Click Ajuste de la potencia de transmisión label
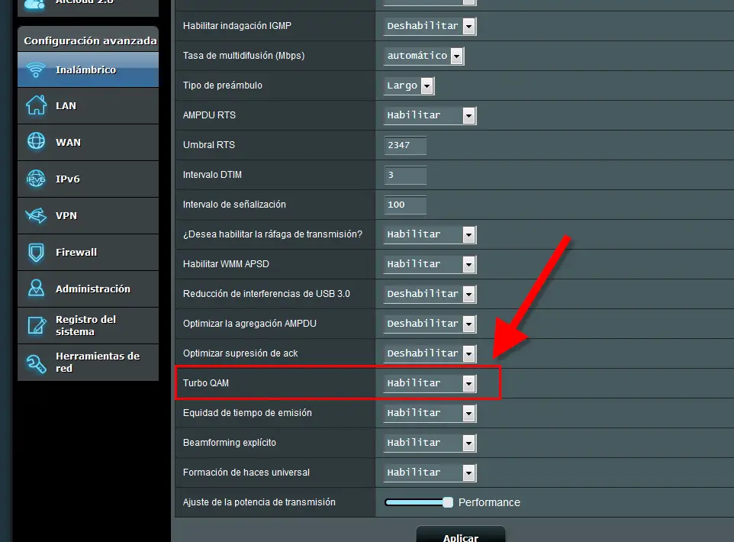The height and width of the screenshot is (542, 734). 259,502
